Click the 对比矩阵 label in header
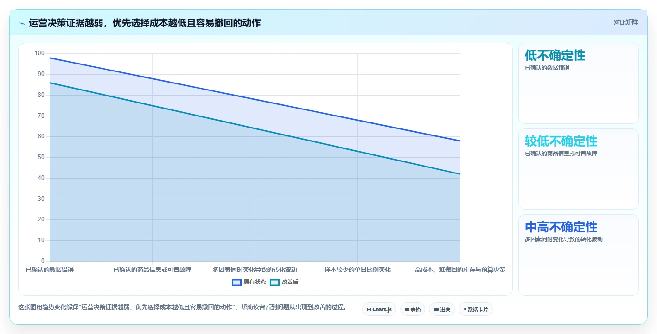The image size is (657, 334). 626,22
